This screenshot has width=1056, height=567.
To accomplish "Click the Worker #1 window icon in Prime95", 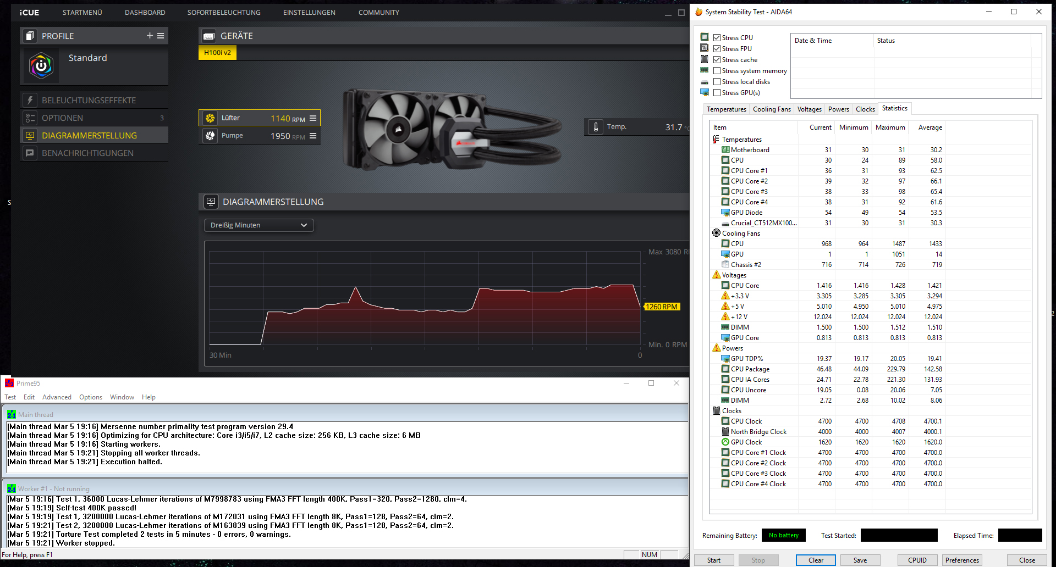I will (x=12, y=488).
